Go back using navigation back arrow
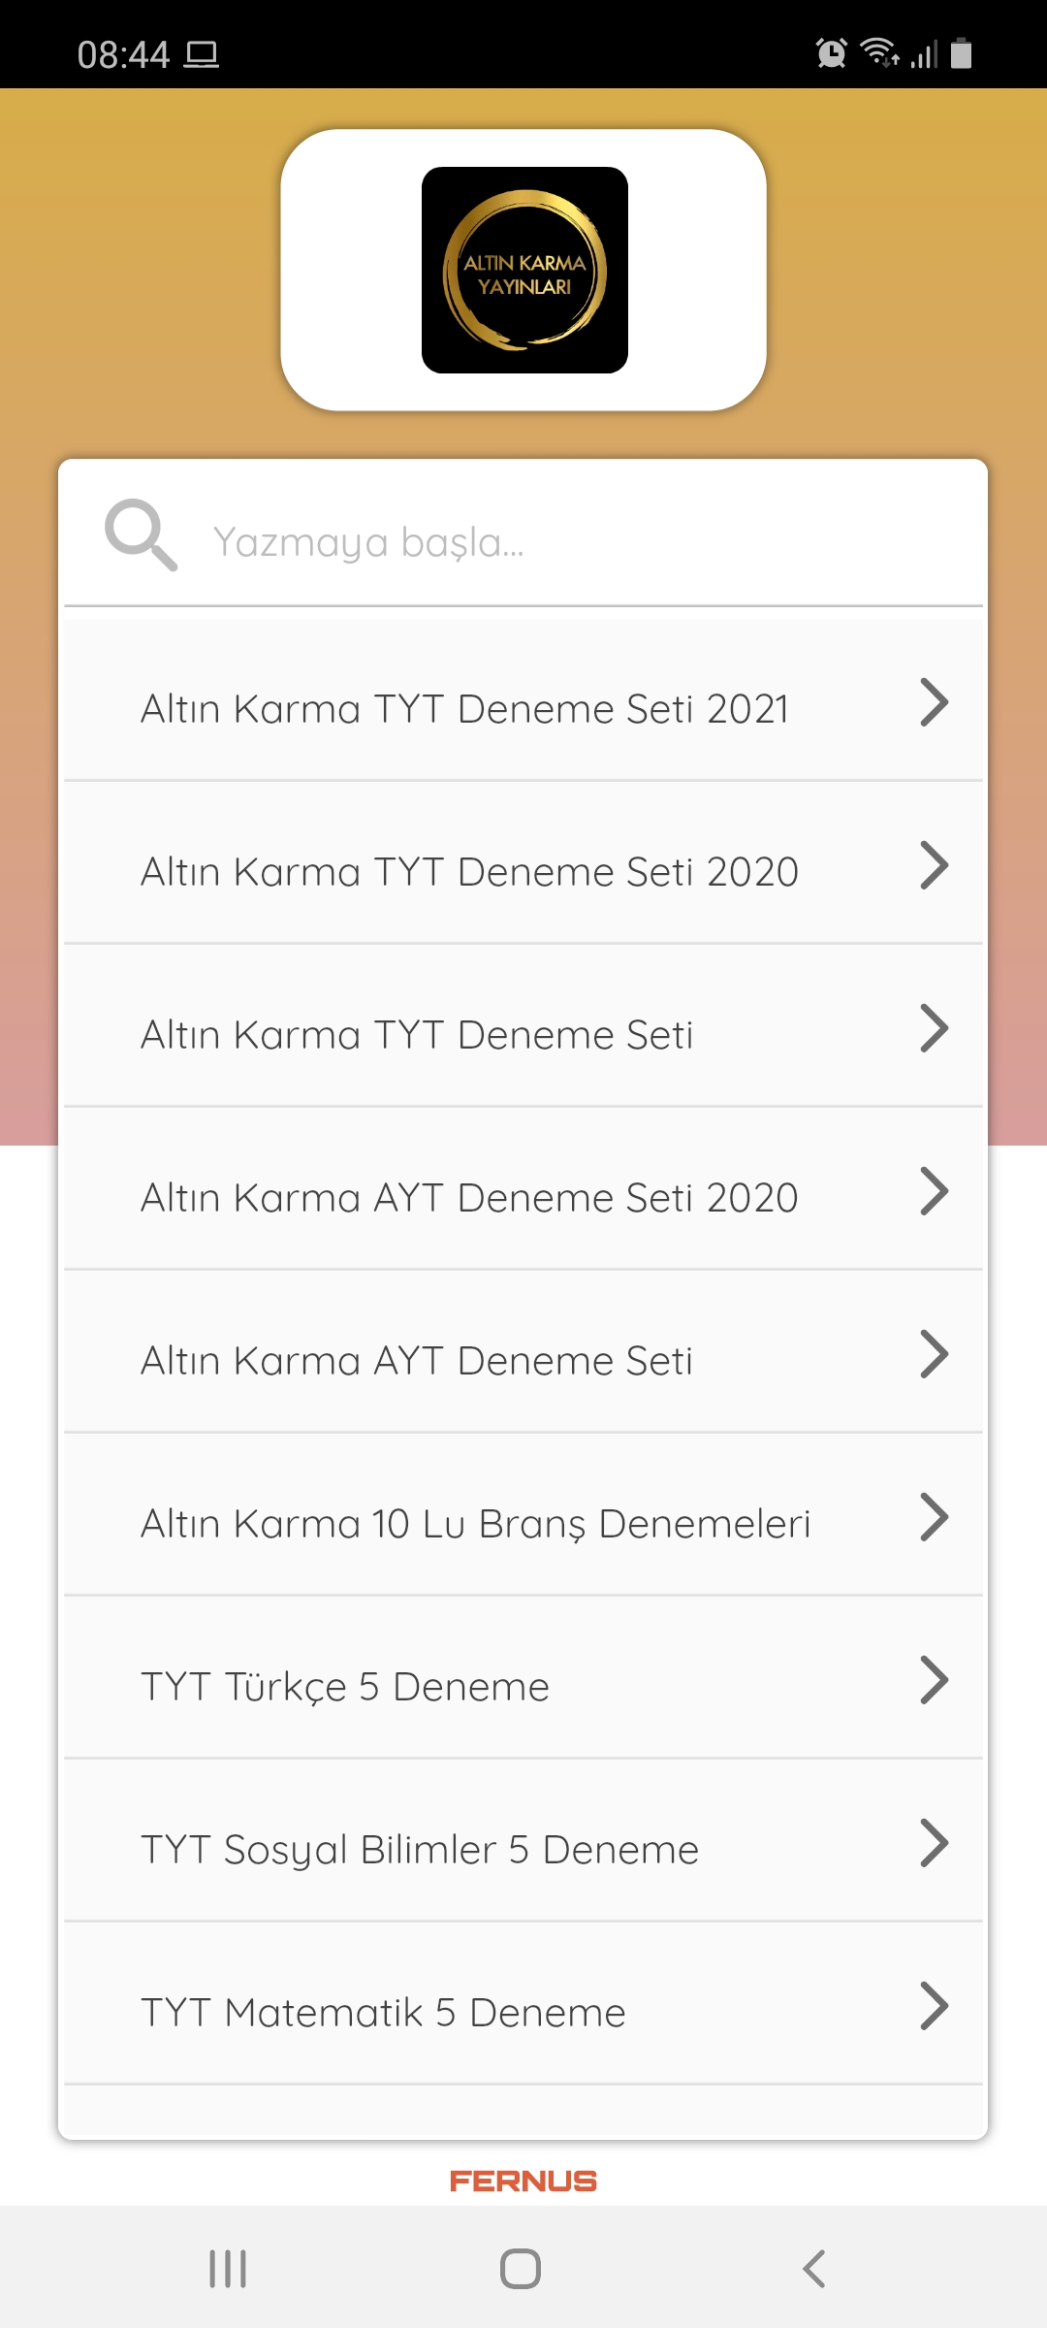 814,2269
